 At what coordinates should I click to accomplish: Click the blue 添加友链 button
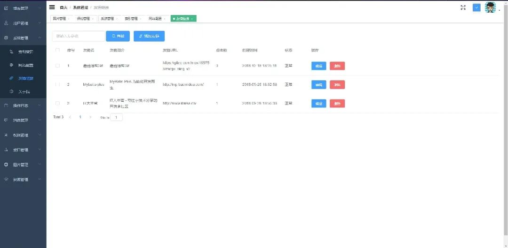(149, 36)
